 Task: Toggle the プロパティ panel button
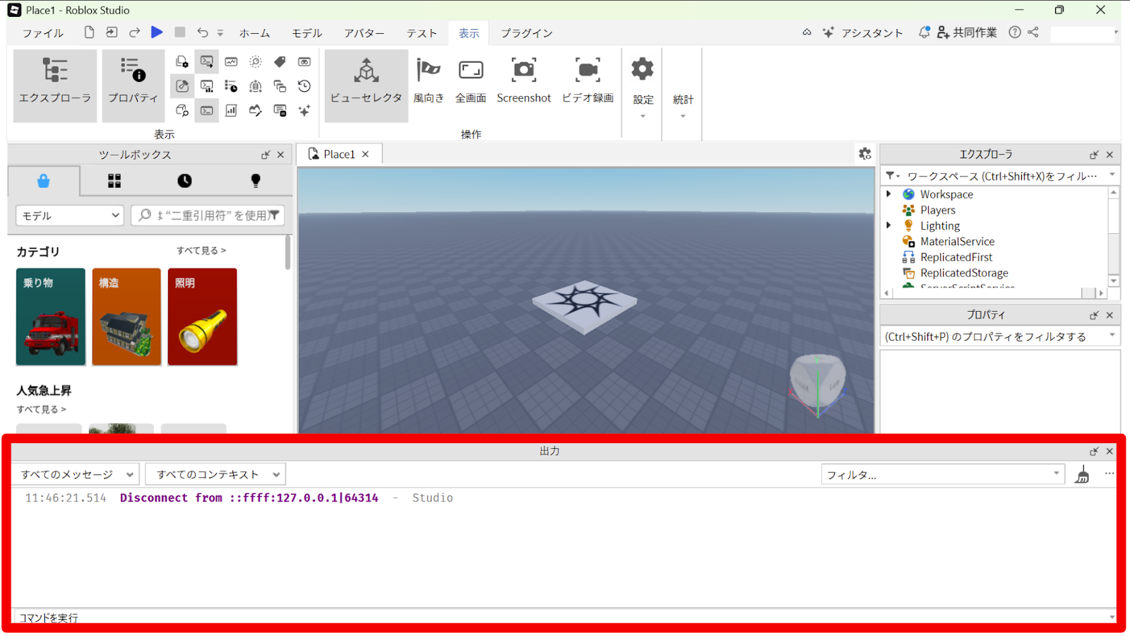133,85
